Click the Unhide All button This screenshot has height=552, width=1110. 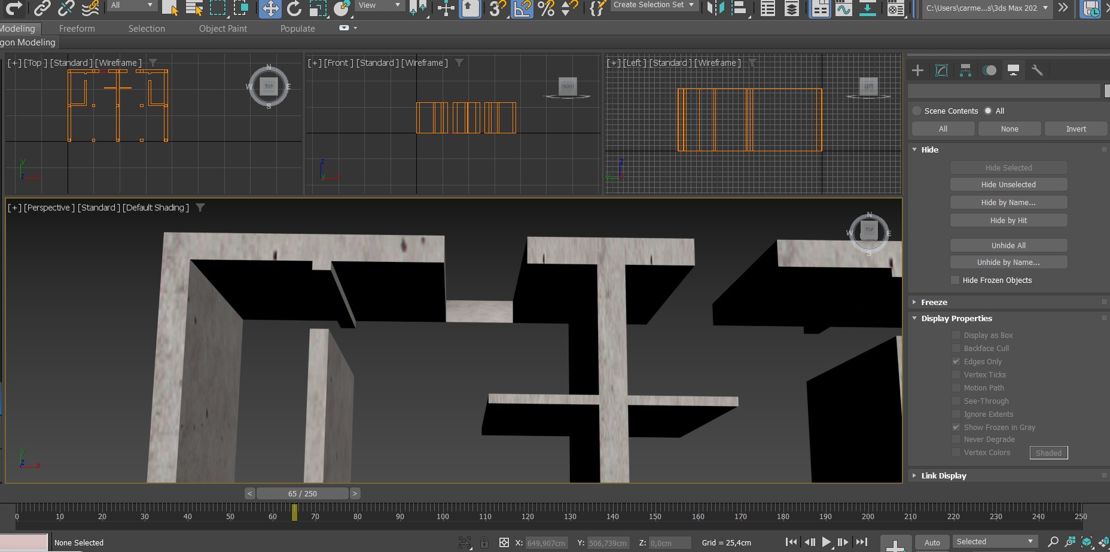[x=1008, y=245]
